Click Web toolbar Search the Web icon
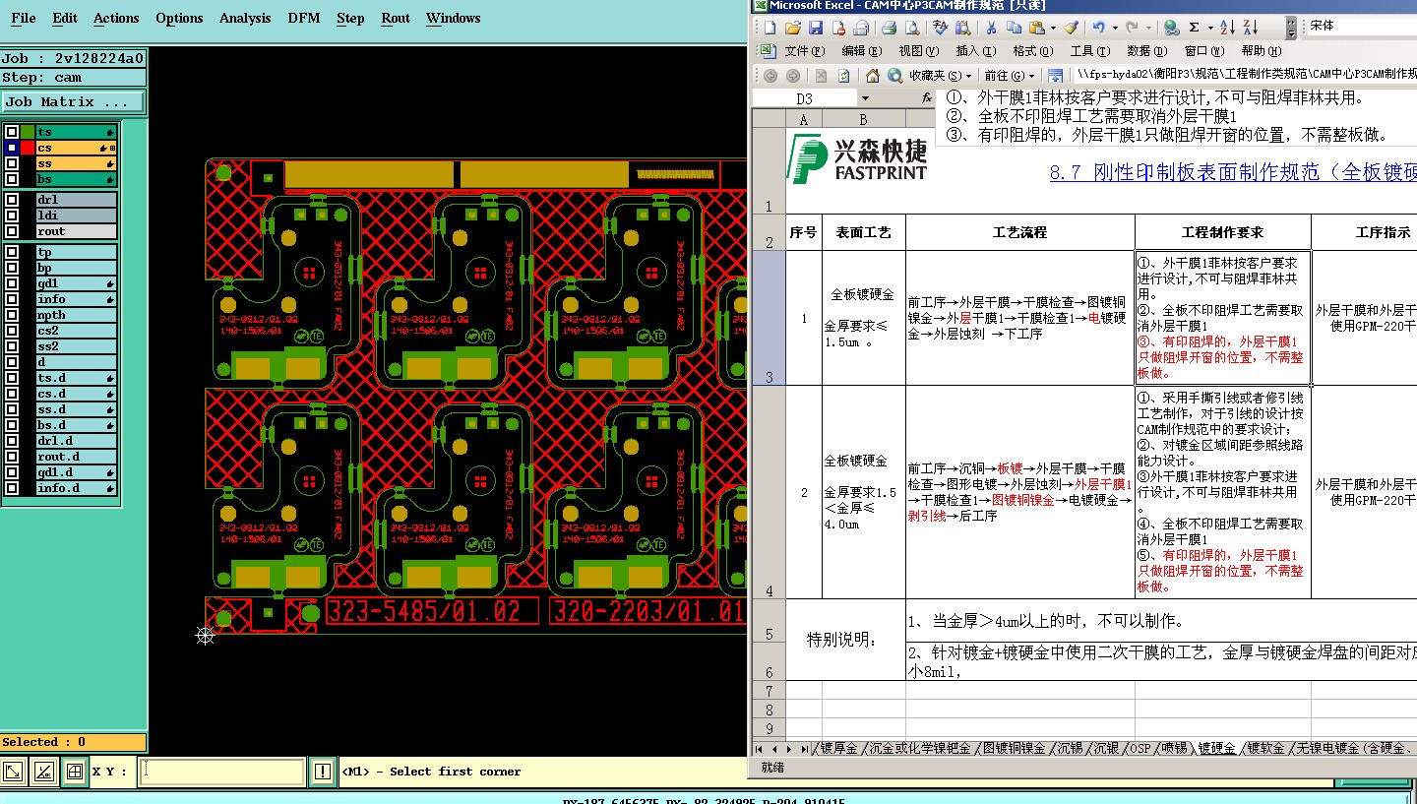1417x804 pixels. [895, 75]
